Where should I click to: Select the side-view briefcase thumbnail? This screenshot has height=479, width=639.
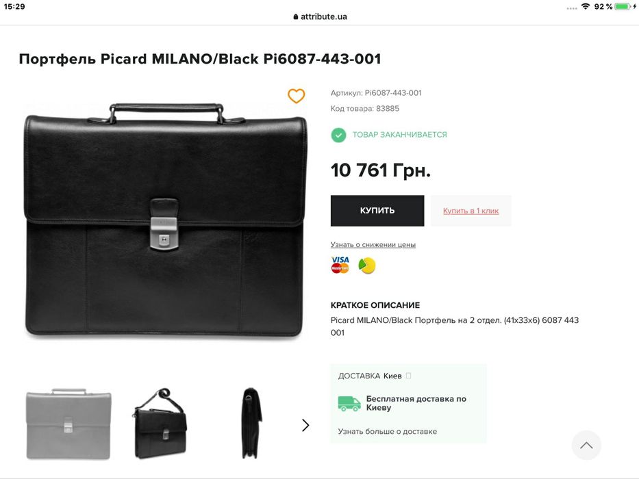[250, 424]
